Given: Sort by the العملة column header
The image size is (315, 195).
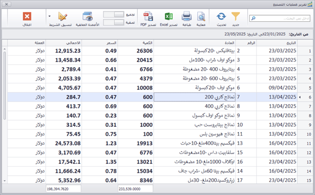Looking at the screenshot, I should click(x=27, y=43).
